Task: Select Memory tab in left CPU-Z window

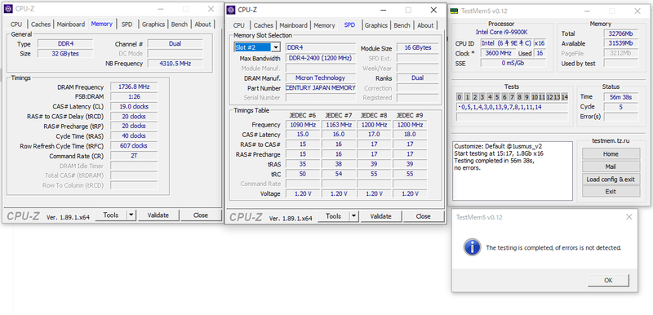Action: coord(101,24)
